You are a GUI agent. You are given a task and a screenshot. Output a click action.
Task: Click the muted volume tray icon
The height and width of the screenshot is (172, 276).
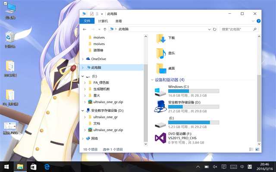(215, 166)
